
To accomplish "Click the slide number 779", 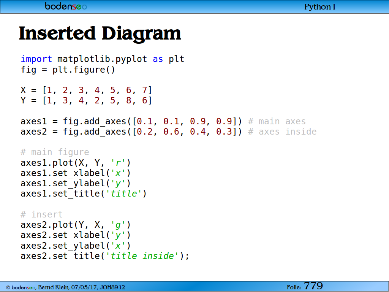I will [313, 286].
